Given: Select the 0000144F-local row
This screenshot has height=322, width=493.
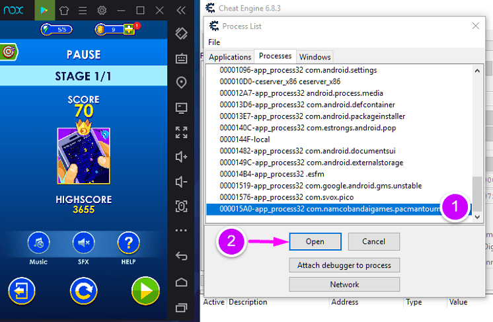Looking at the screenshot, I should (339, 140).
